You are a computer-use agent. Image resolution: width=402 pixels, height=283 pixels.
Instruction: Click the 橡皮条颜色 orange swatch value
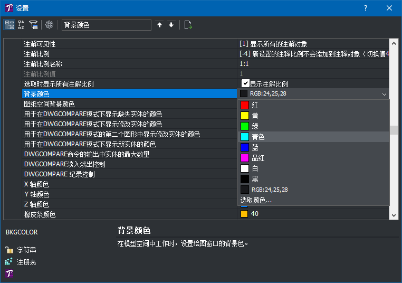coord(244,214)
